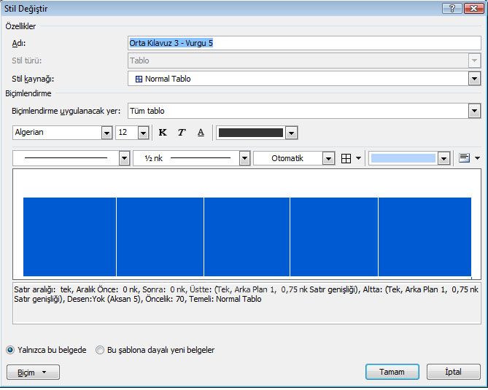Image resolution: width=488 pixels, height=390 pixels.
Task: Click the cell alignment icon
Action: 464,158
